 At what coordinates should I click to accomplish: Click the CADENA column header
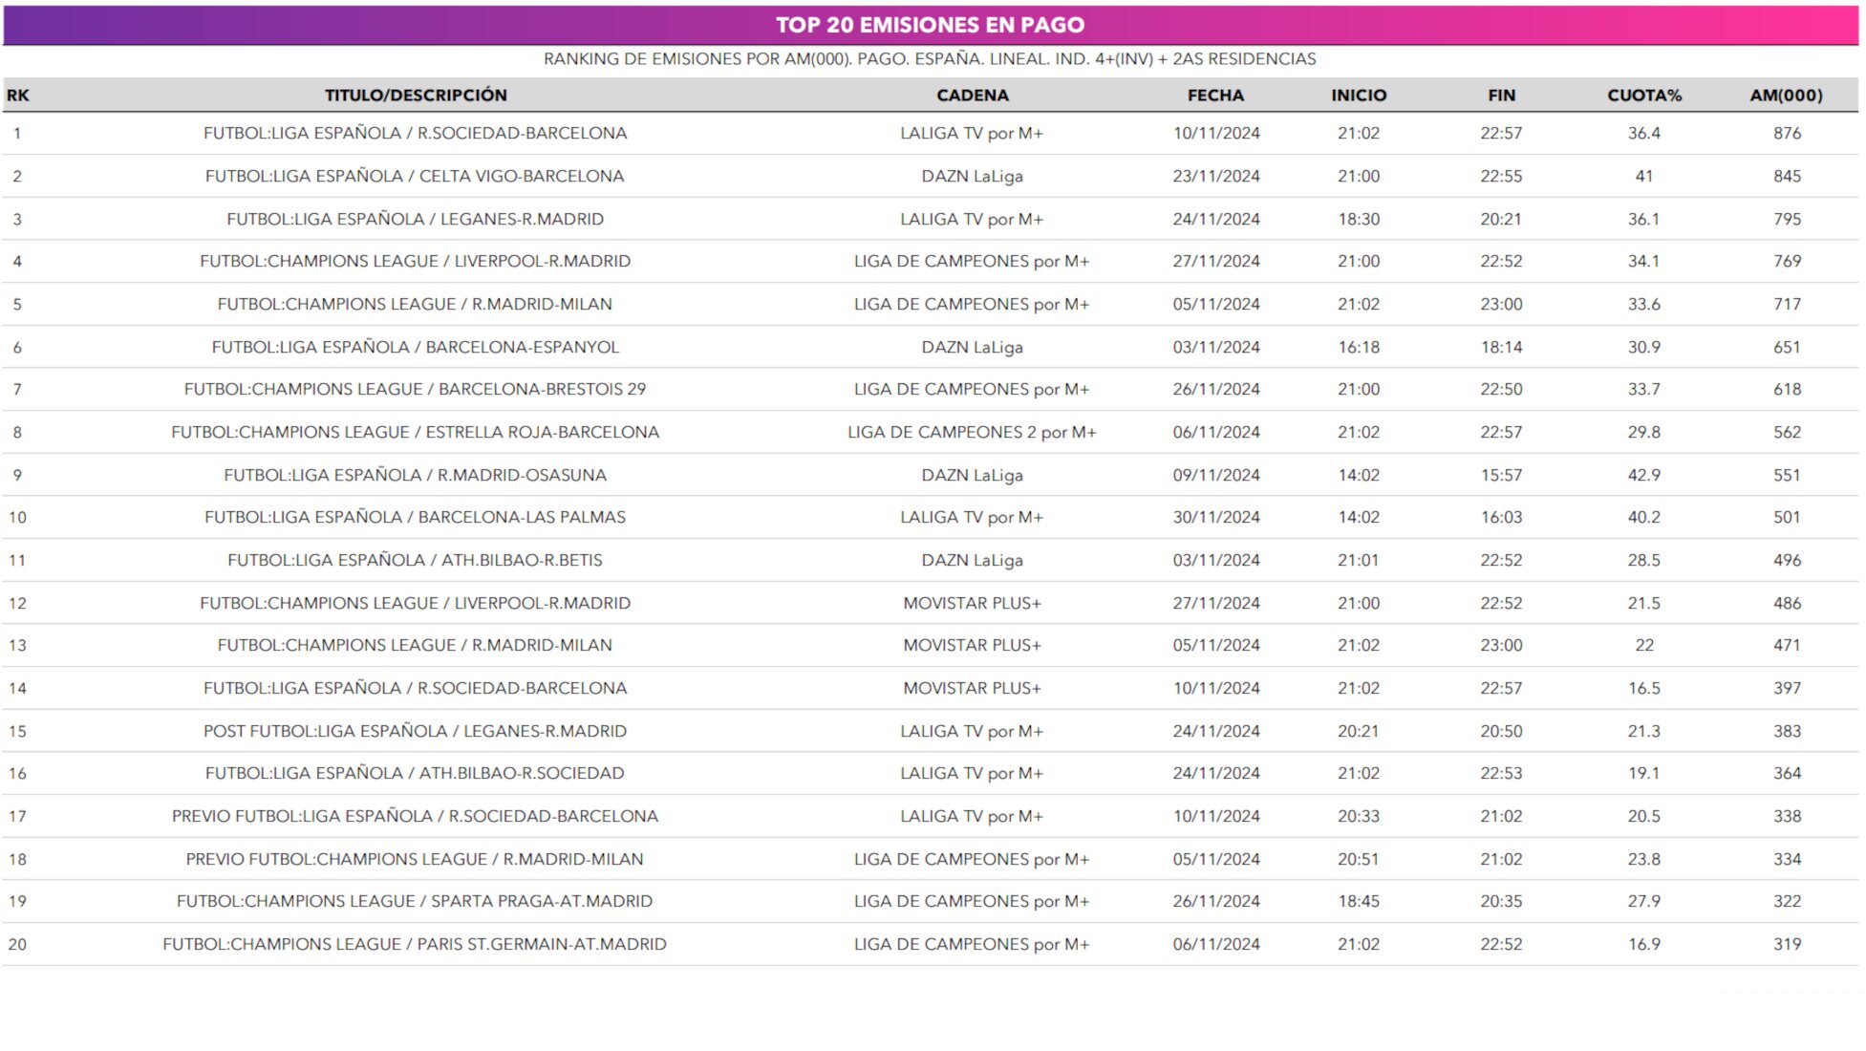(972, 96)
